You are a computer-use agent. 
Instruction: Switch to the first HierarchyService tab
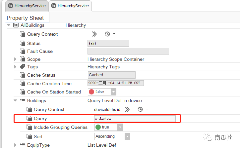tap(27, 6)
